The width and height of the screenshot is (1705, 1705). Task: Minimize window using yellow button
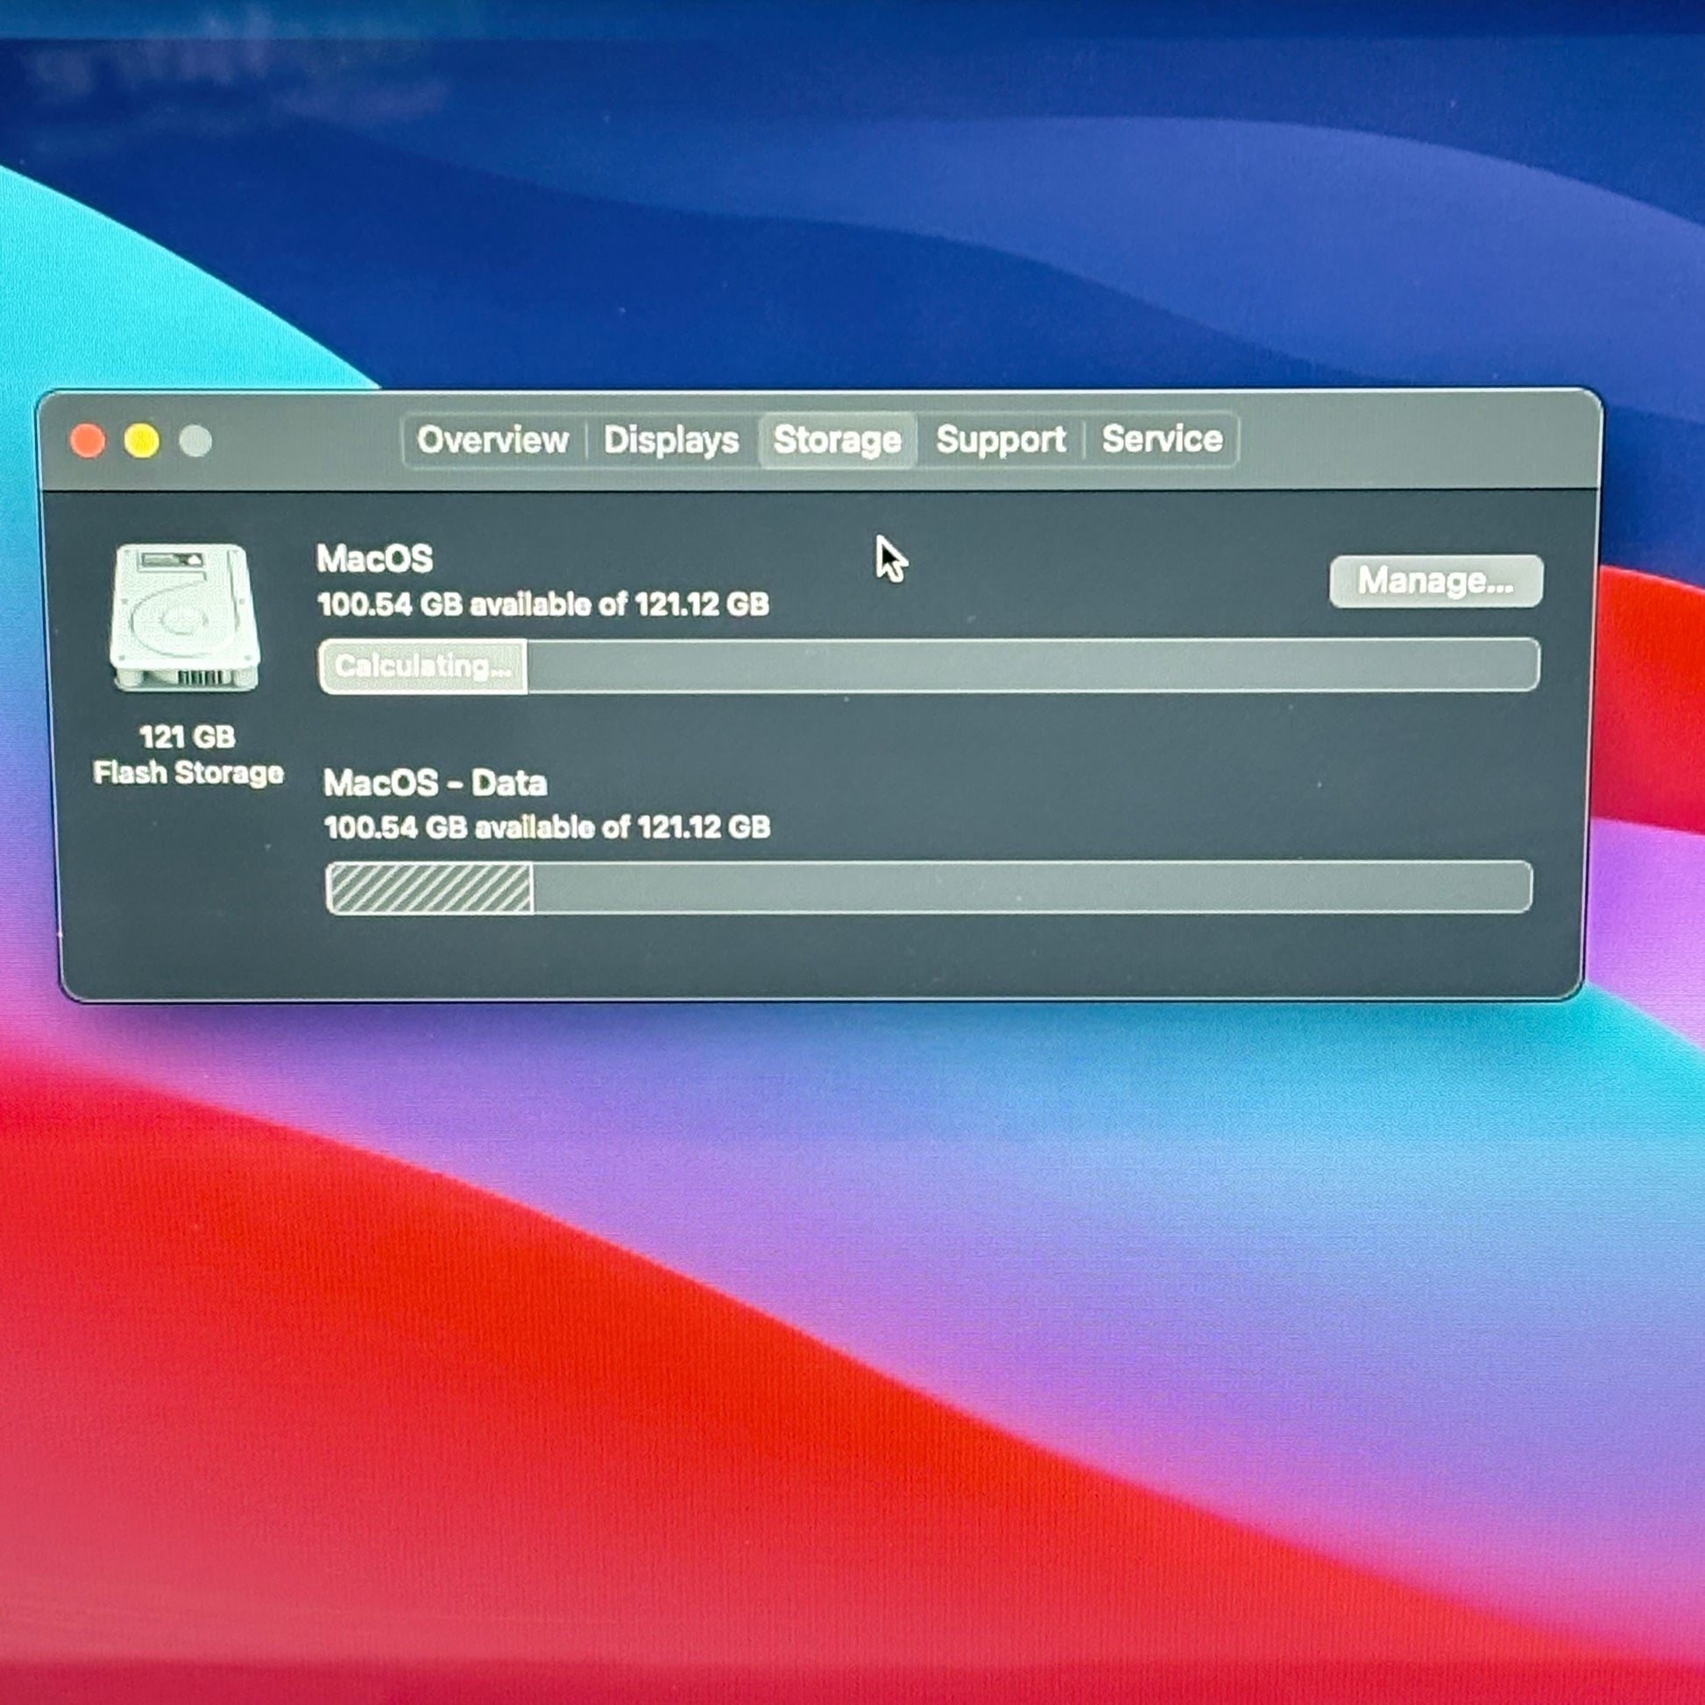141,441
